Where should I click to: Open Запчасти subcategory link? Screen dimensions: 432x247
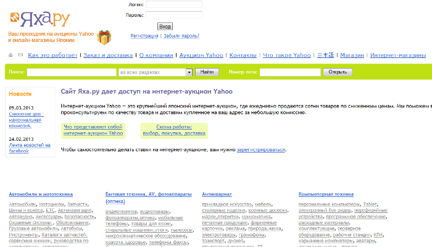click(77, 204)
